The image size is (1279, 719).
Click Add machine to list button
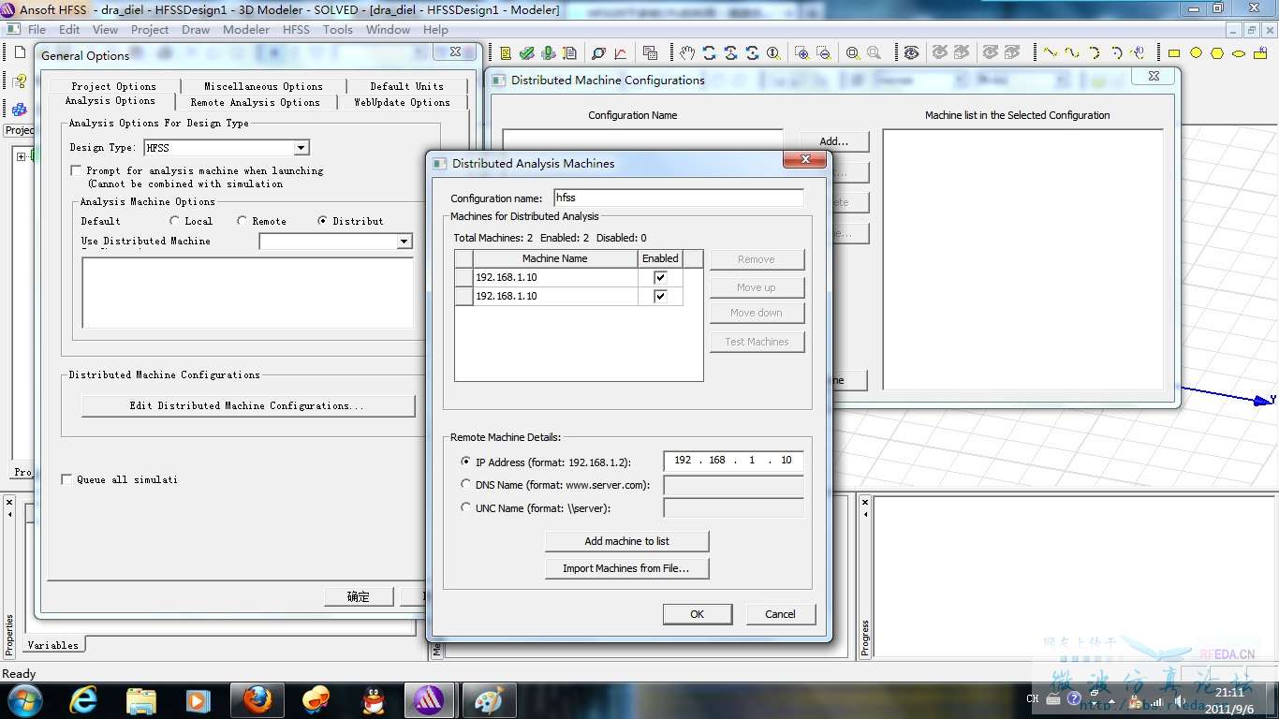point(627,541)
